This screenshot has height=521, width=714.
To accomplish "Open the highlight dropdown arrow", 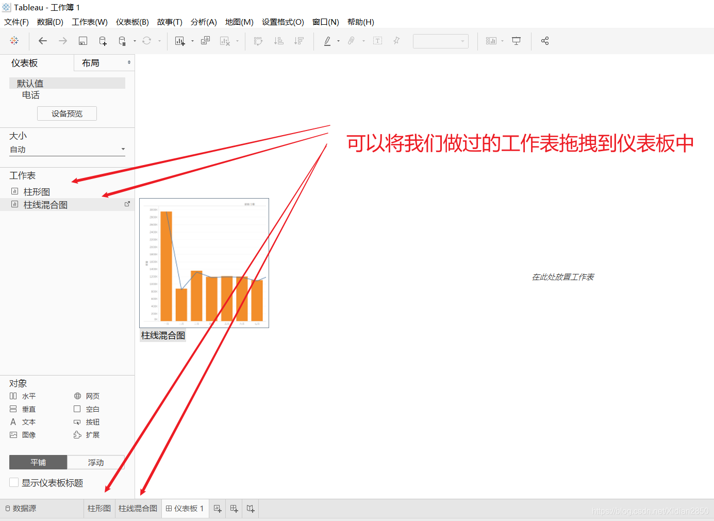I will coord(338,41).
